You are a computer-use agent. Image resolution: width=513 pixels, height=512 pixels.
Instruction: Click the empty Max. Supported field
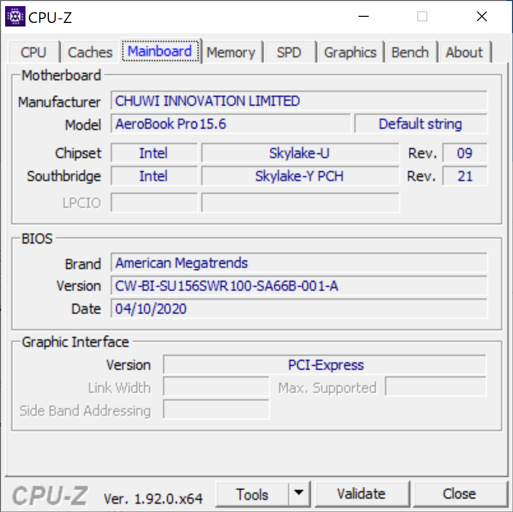[x=435, y=387]
